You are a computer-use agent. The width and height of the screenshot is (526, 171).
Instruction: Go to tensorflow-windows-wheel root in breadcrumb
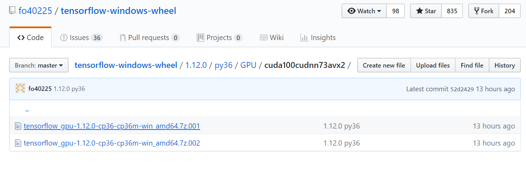[x=126, y=65]
